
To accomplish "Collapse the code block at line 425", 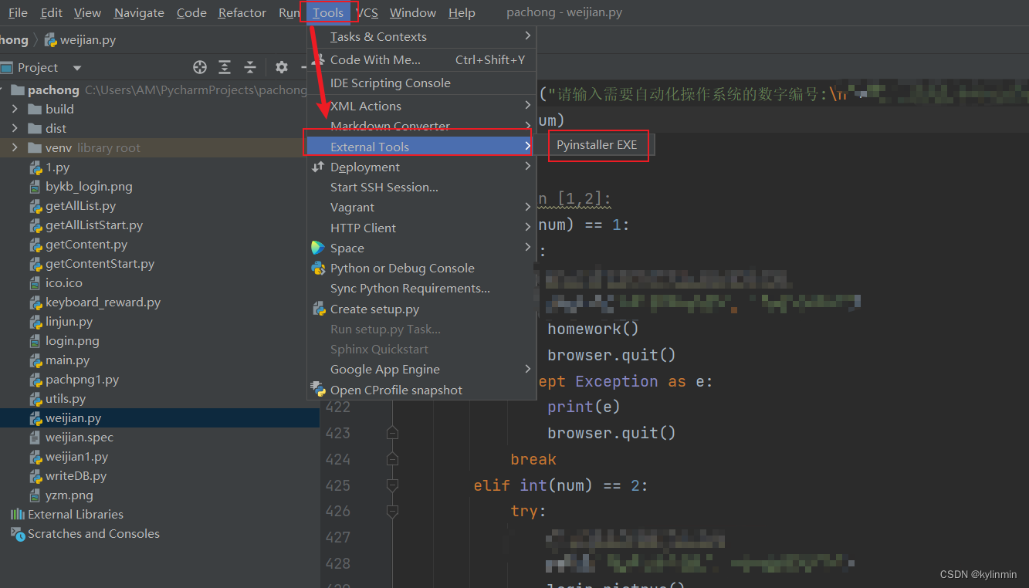I will coord(392,485).
